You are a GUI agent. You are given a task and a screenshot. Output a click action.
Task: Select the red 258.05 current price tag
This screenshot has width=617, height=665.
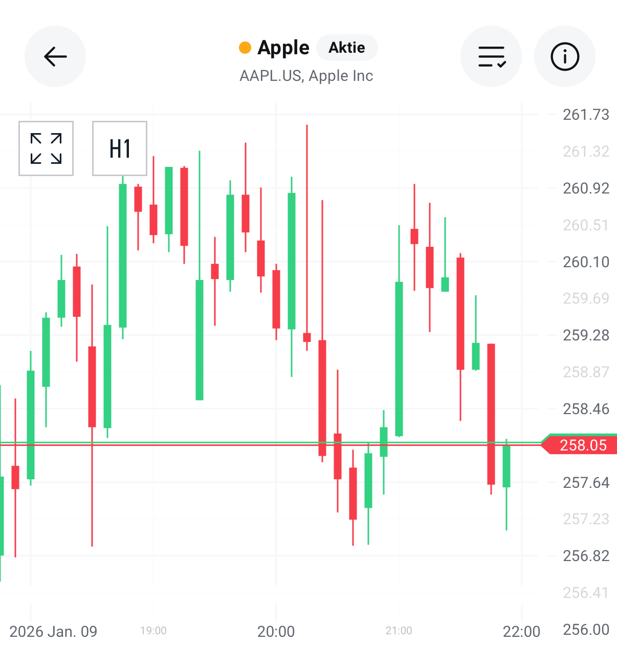(x=582, y=445)
